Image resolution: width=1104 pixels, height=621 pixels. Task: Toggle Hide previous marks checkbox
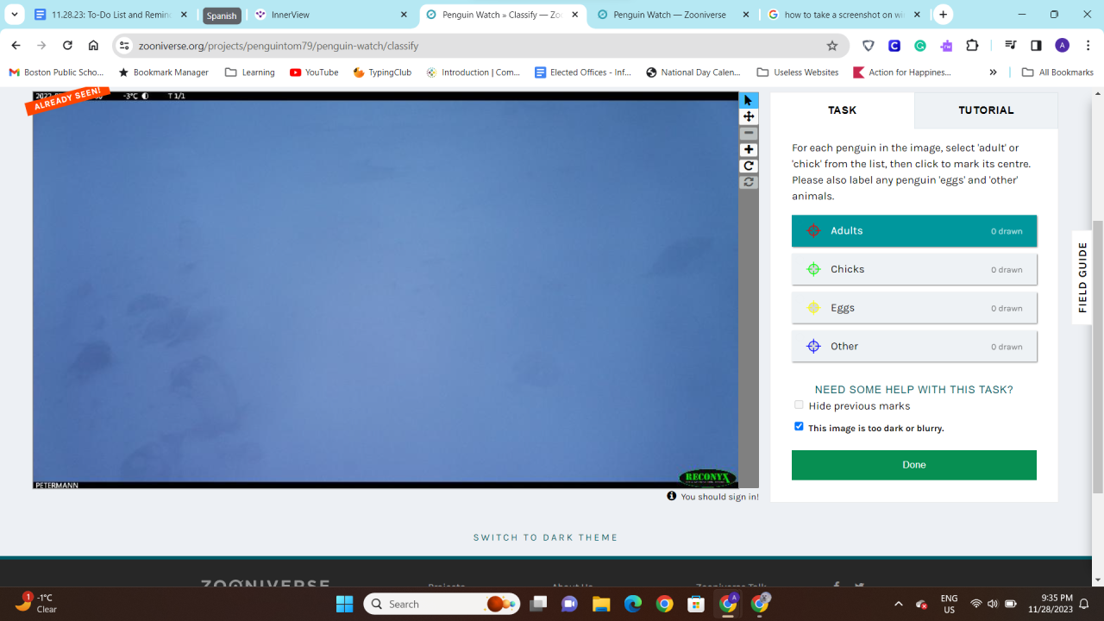coord(799,405)
